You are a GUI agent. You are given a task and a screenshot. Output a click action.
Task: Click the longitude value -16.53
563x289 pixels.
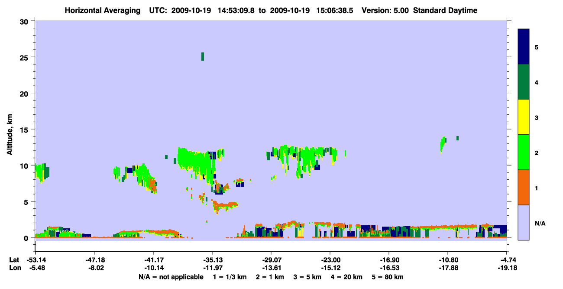[389, 268]
